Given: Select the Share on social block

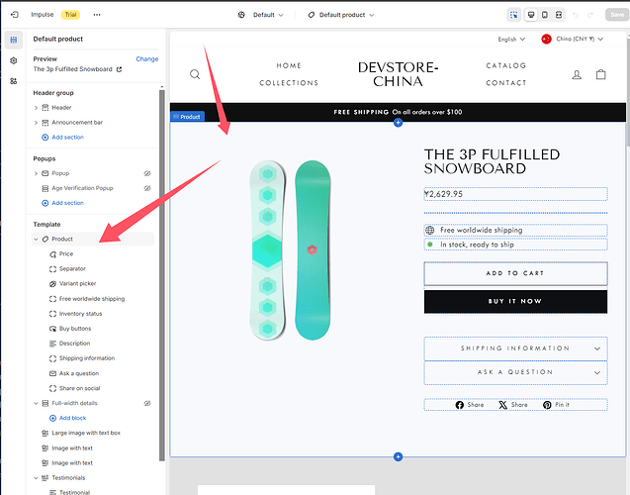Looking at the screenshot, I should pos(79,388).
